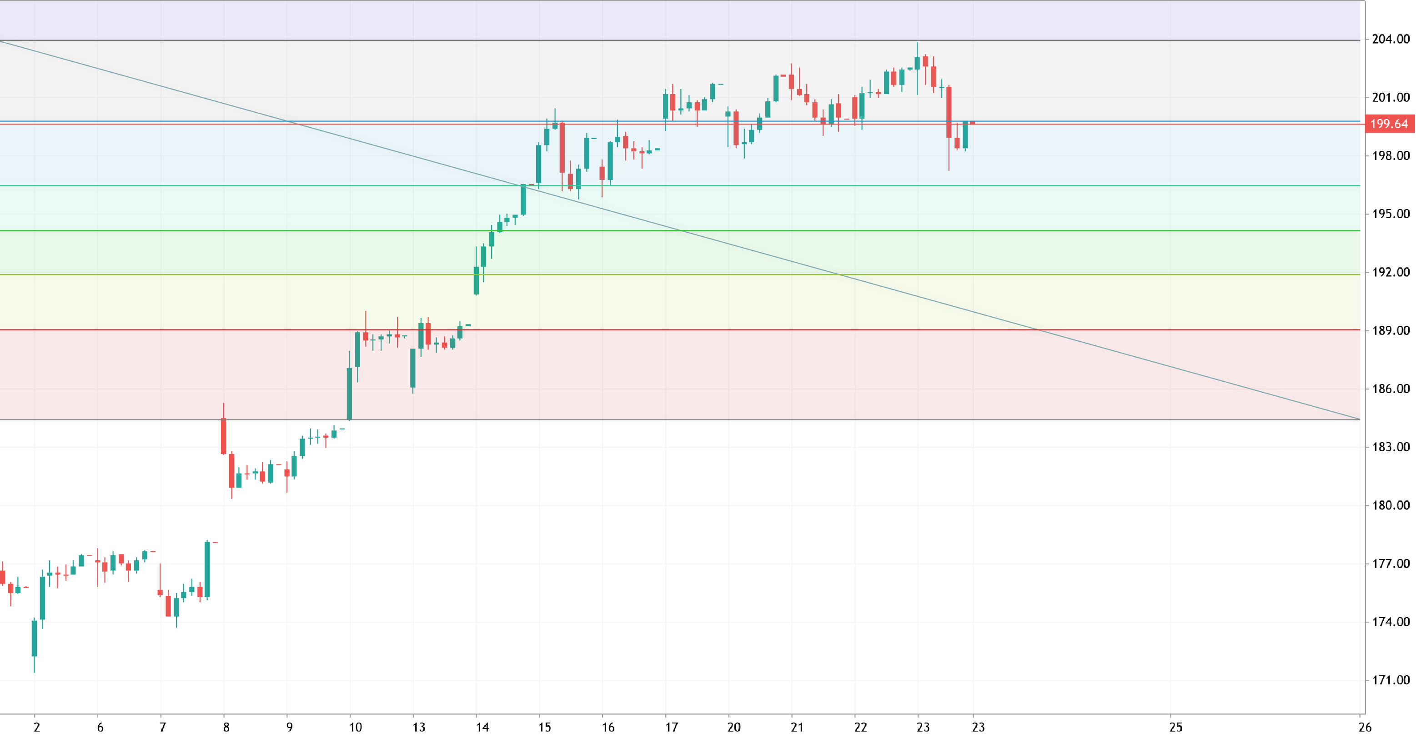This screenshot has width=1416, height=738.
Task: Select the olive Fibonacci level line near 192.00
Action: (x=680, y=274)
